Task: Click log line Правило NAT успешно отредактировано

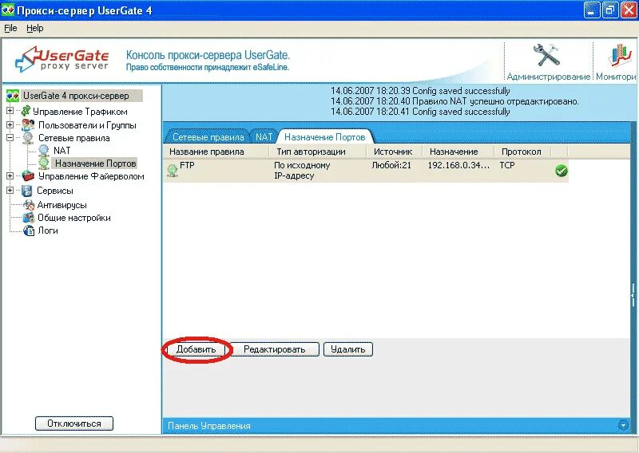Action: pyautogui.click(x=454, y=101)
